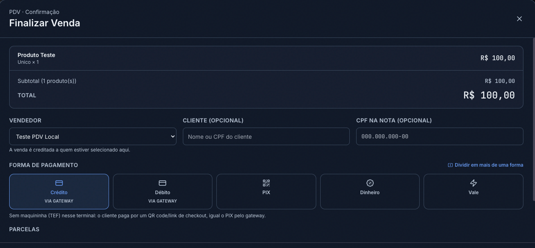Click the A venda é creditada hint
The image size is (535, 248).
[69, 150]
